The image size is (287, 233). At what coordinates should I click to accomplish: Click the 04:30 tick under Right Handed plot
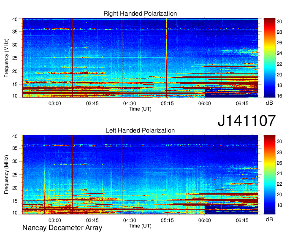[130, 103]
